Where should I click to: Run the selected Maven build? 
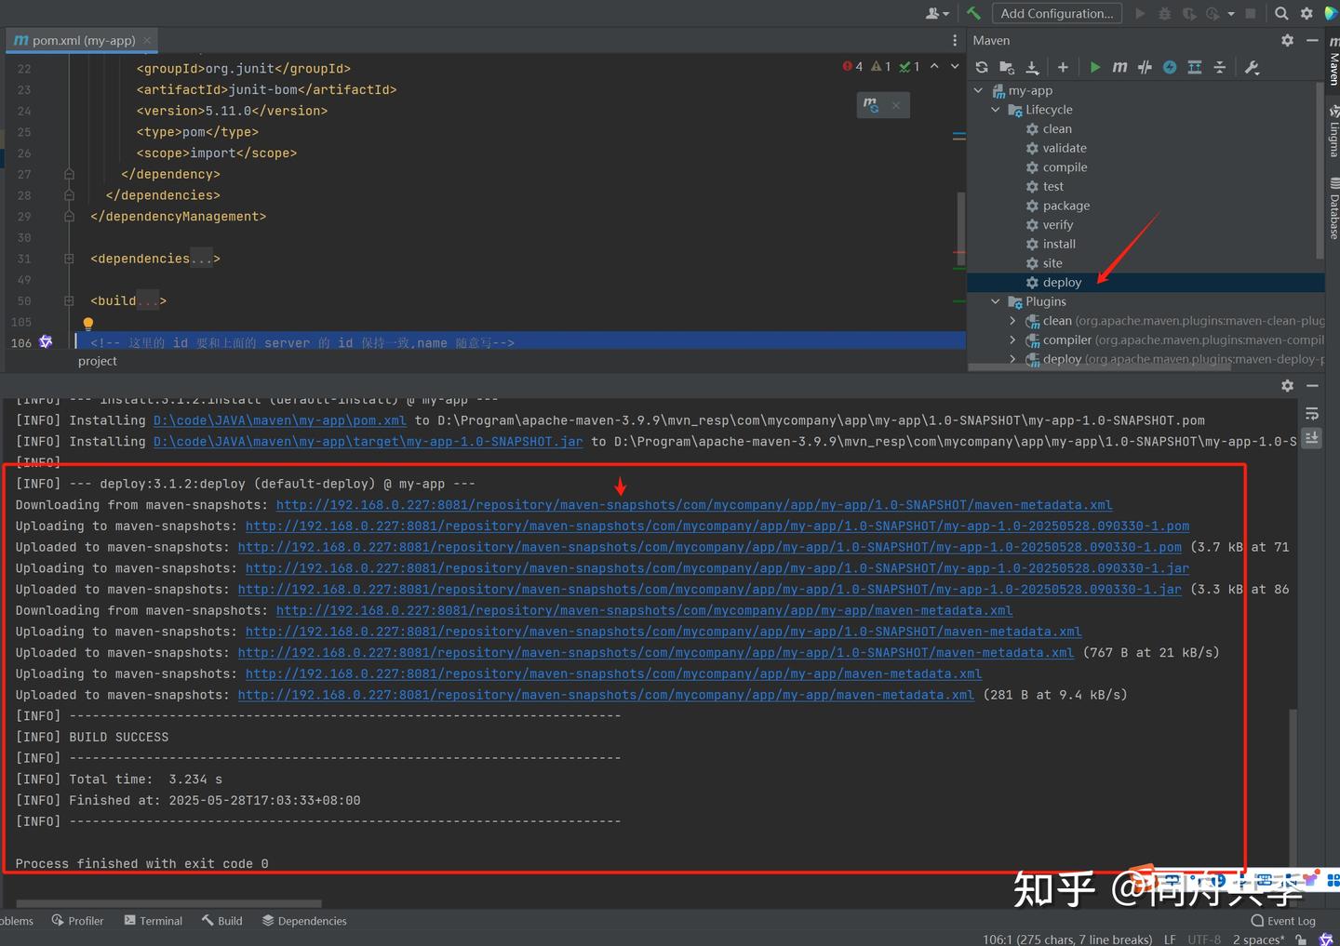[1095, 67]
